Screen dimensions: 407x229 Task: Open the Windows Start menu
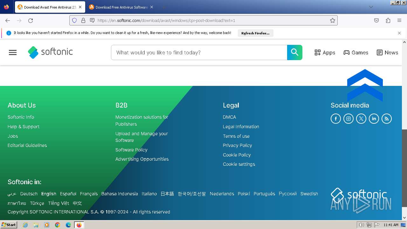(9, 225)
